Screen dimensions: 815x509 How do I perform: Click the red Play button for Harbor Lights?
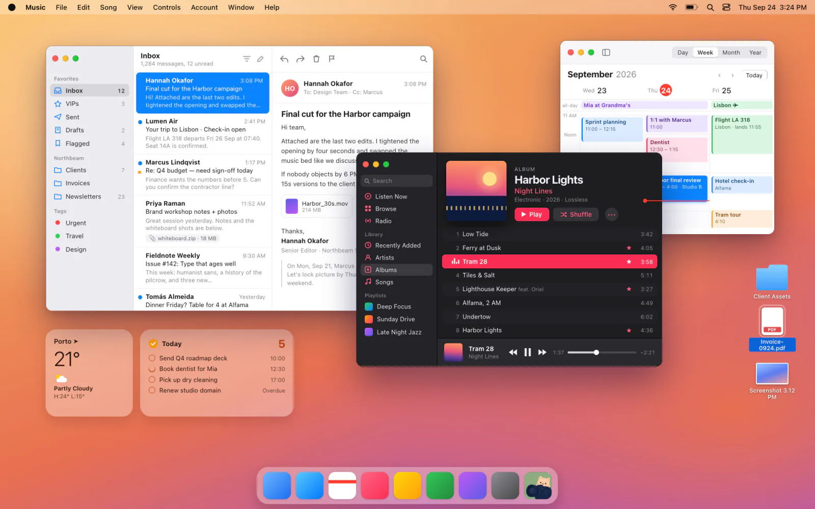click(x=532, y=215)
